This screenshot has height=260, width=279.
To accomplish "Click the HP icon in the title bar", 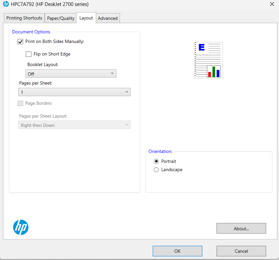I will (x=6, y=4).
